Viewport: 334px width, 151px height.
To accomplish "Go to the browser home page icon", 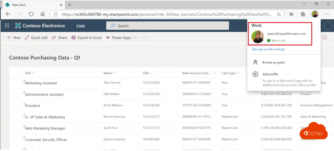I will [42, 14].
